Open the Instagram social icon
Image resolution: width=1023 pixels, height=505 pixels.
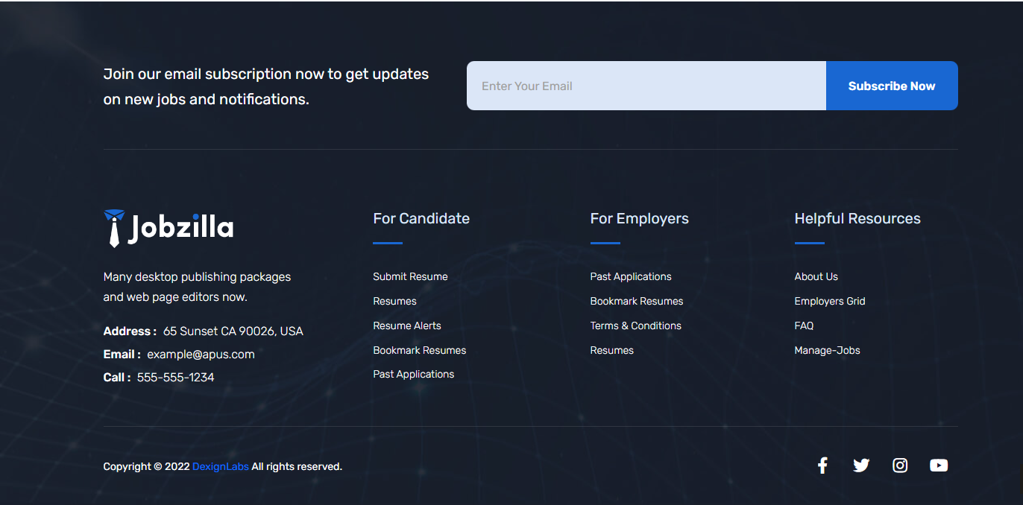pos(900,466)
